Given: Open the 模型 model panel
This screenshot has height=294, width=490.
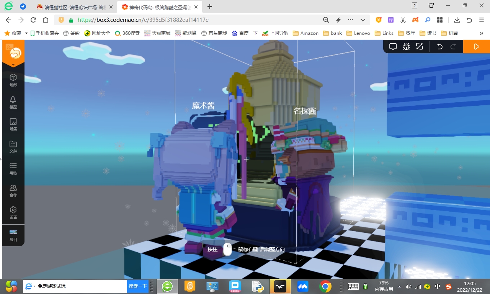Looking at the screenshot, I should point(13,102).
